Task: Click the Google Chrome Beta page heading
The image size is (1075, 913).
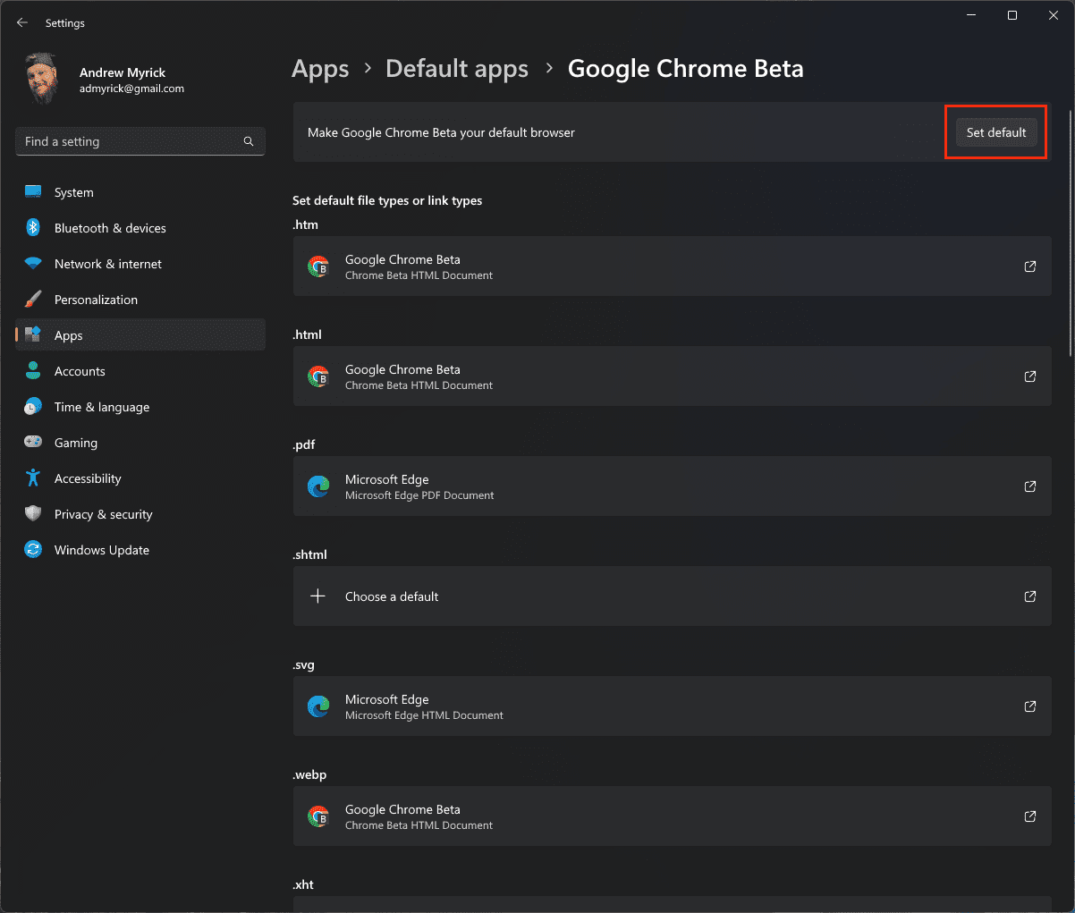Action: pyautogui.click(x=686, y=69)
